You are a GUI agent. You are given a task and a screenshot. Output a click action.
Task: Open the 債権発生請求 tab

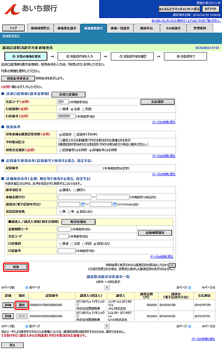click(67, 28)
